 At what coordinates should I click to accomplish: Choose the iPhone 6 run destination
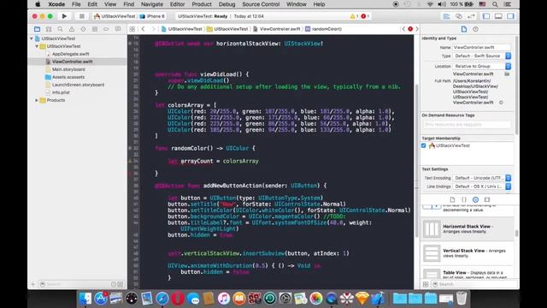[x=152, y=16]
